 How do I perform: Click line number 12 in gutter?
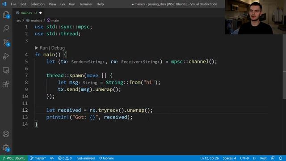click(x=25, y=110)
